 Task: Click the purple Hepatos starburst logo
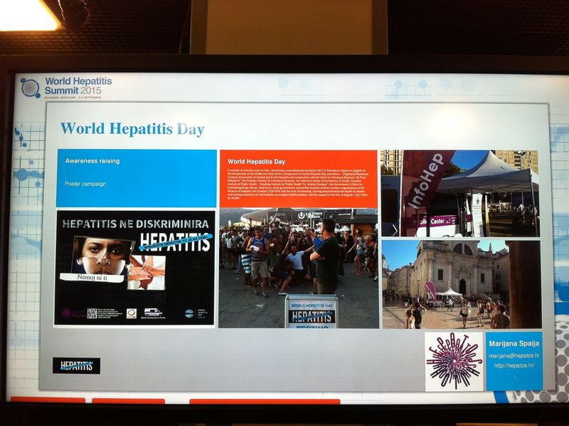click(x=454, y=361)
